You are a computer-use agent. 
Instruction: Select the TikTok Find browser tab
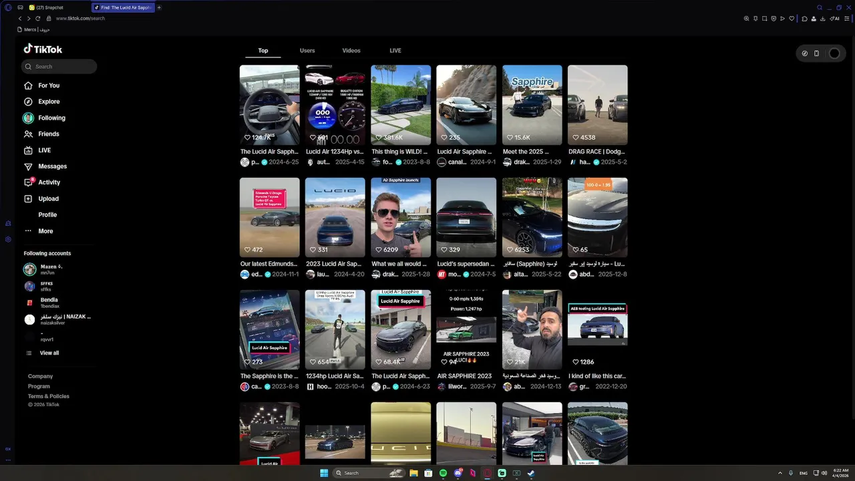click(123, 7)
